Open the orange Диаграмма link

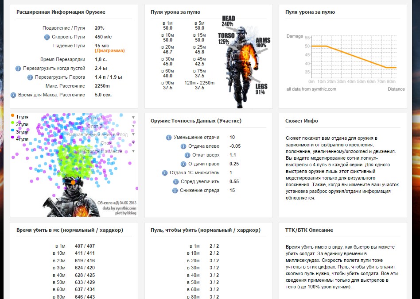click(x=109, y=51)
